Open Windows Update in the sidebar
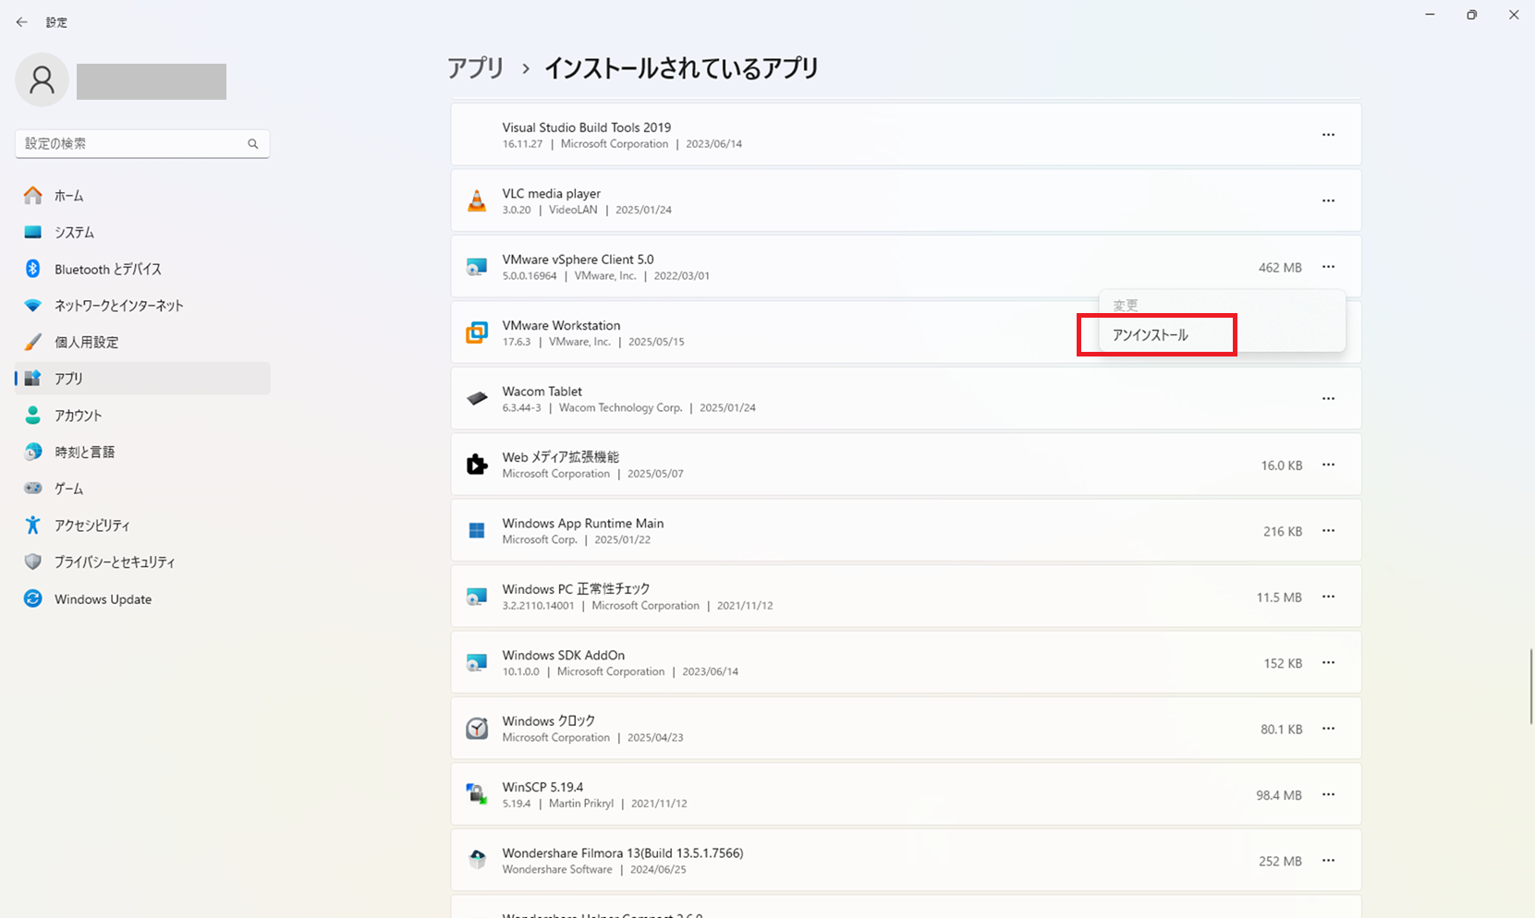This screenshot has height=918, width=1535. click(142, 598)
